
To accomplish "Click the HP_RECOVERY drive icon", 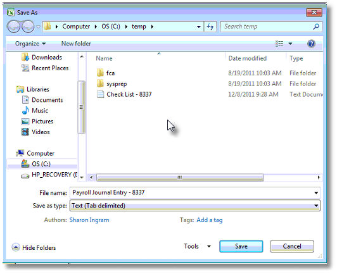I will coord(25,176).
